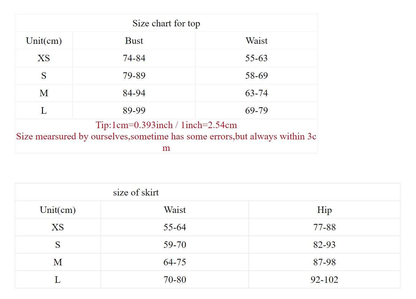Select the 79-89 bust value

coord(134,76)
